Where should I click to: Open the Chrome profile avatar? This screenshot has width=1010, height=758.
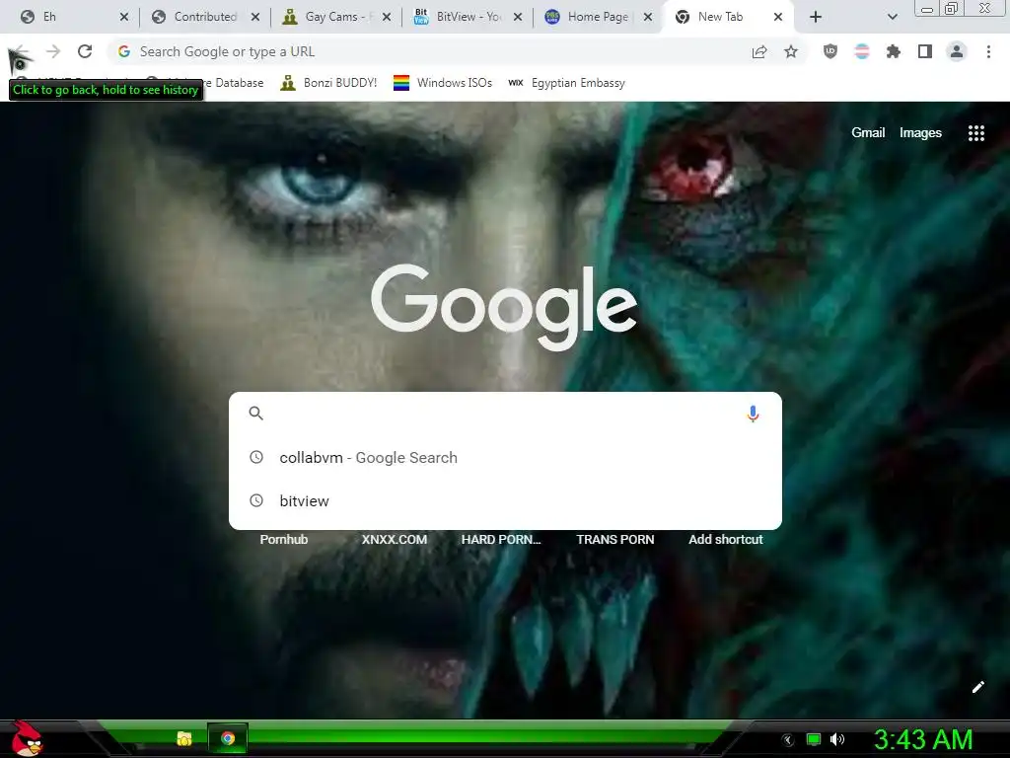click(957, 51)
